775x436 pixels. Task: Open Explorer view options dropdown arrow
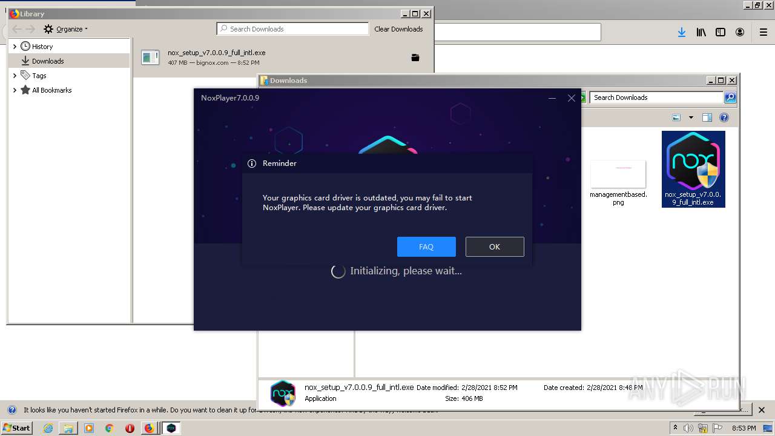691,117
